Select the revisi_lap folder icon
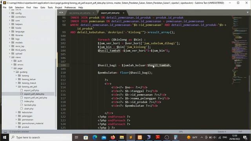This screenshot has height=141, width=251. pyautogui.click(x=13, y=46)
